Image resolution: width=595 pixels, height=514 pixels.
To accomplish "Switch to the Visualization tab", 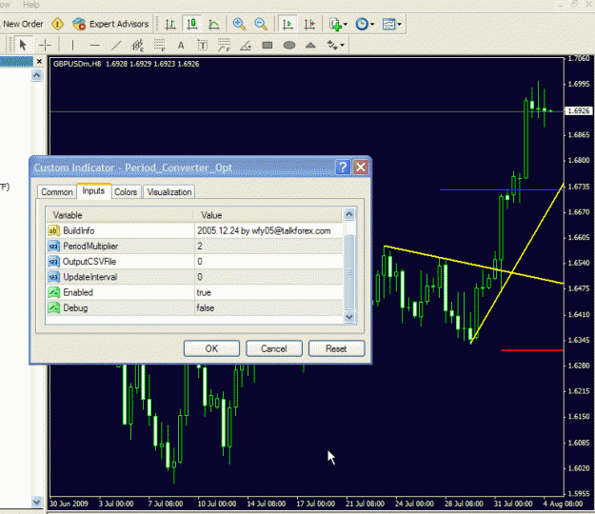I will tap(169, 192).
